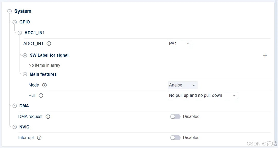Click the Main features heading text
This screenshot has height=148, width=278.
tap(43, 74)
